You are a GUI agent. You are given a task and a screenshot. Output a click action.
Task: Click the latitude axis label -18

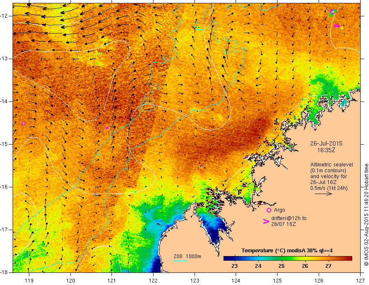click(5, 272)
